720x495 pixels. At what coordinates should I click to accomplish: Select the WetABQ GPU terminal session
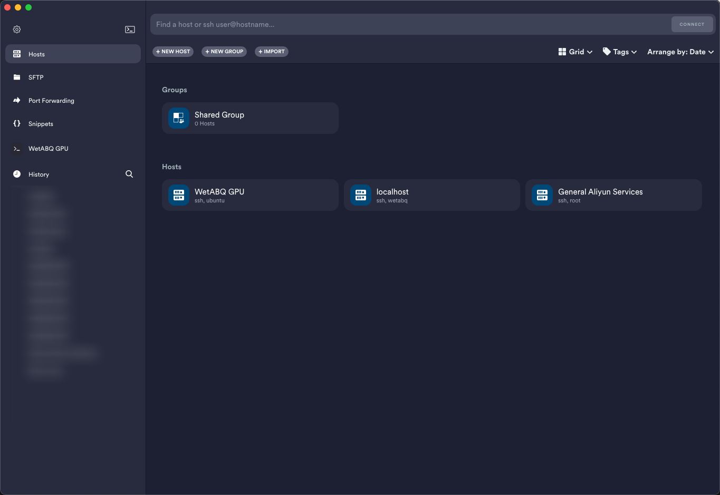pyautogui.click(x=48, y=149)
